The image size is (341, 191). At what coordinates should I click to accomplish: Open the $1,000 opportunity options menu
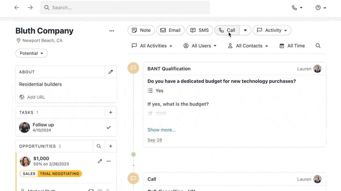coord(109,161)
